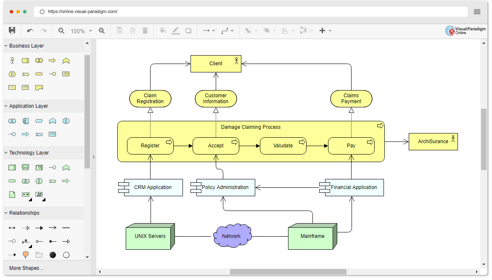The width and height of the screenshot is (492, 280).
Task: Click the Visual Paradigm Online logo
Action: click(x=465, y=30)
